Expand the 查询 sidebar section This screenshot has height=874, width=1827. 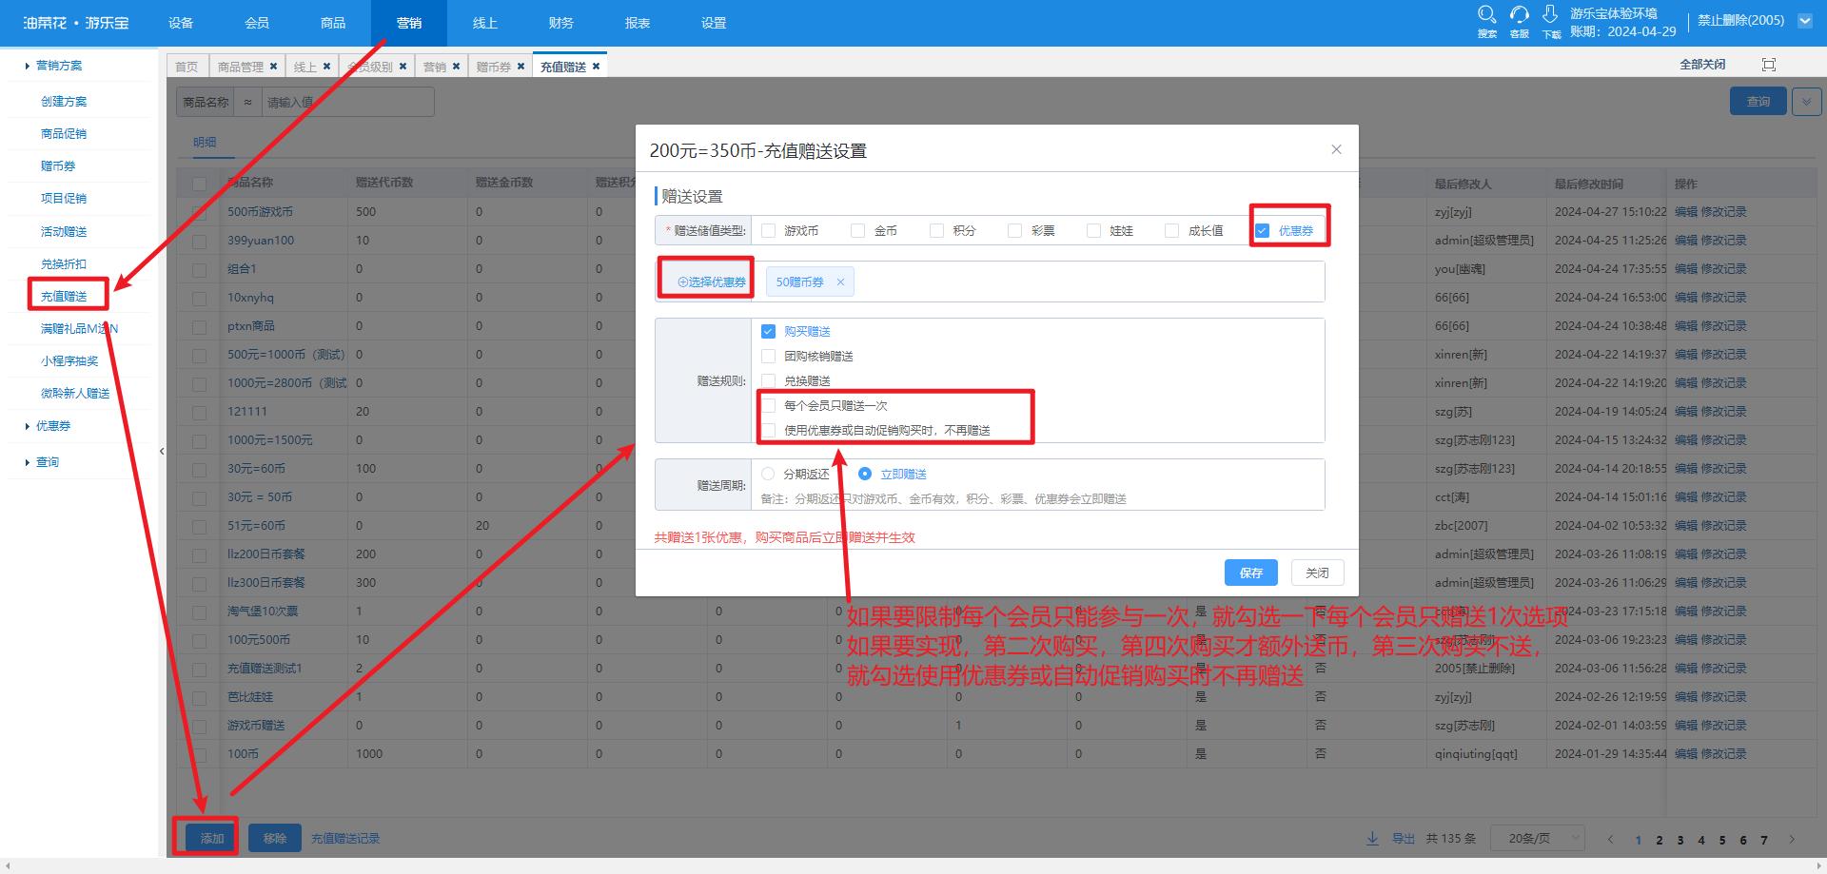tap(28, 462)
